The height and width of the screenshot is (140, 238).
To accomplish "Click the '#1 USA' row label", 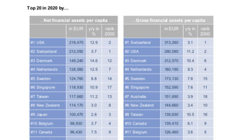I will tap(48, 42).
